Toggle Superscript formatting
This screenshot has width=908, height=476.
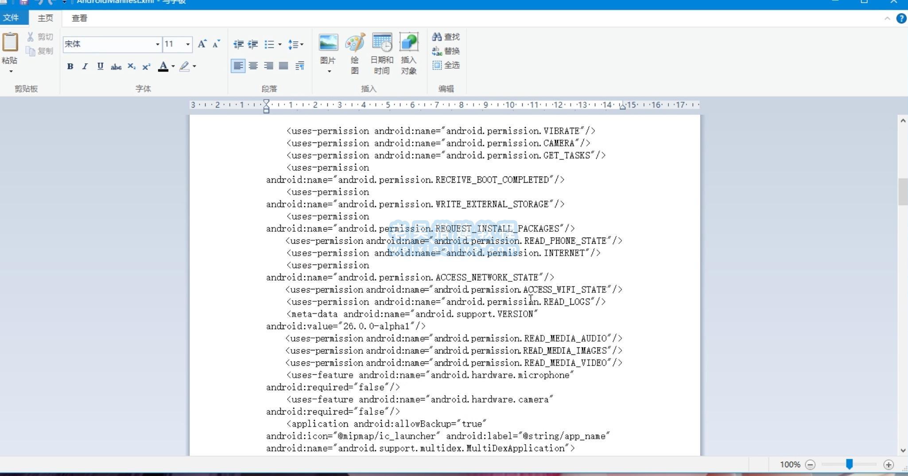[146, 67]
